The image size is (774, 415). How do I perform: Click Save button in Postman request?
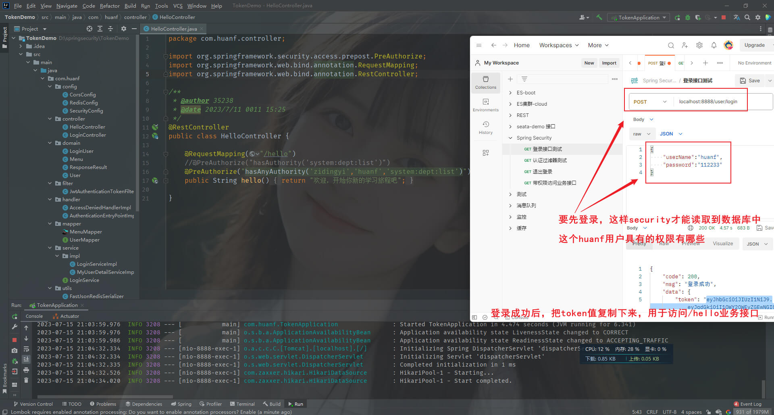pyautogui.click(x=750, y=81)
